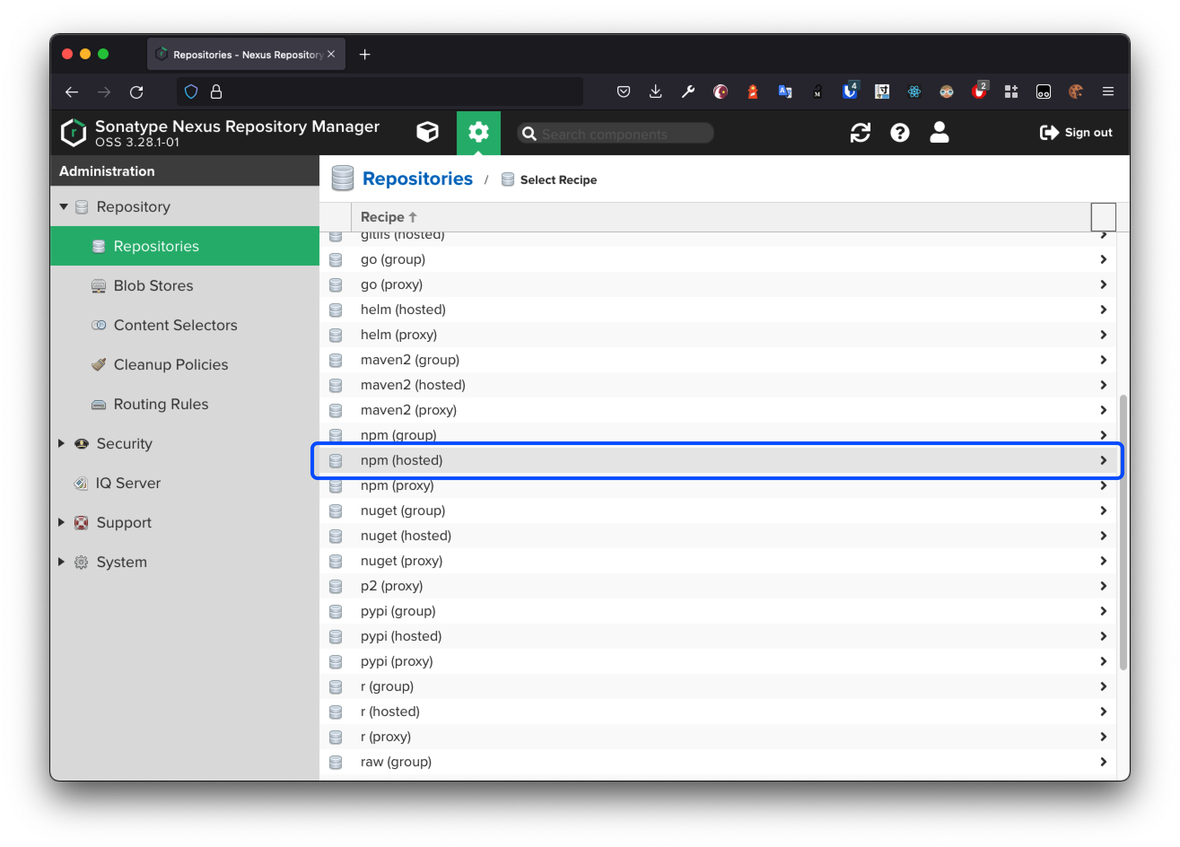The width and height of the screenshot is (1180, 847).
Task: Open a new browser tab
Action: tap(365, 55)
